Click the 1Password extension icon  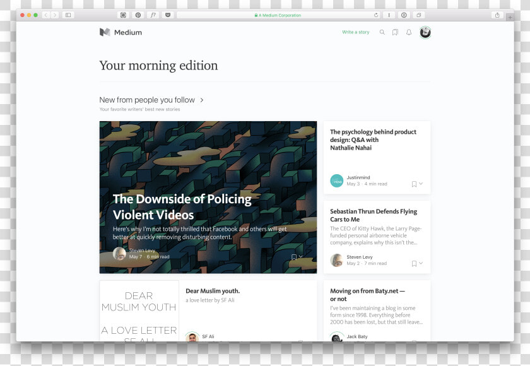(404, 15)
